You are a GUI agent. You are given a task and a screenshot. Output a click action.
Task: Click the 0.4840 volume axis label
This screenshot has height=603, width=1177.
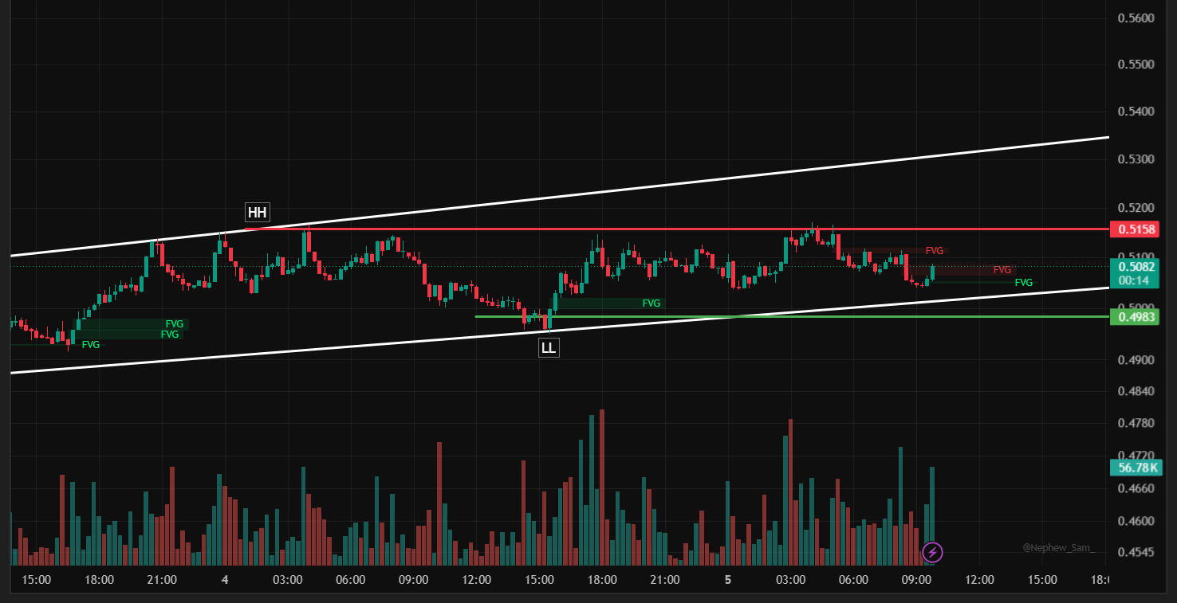[1136, 391]
